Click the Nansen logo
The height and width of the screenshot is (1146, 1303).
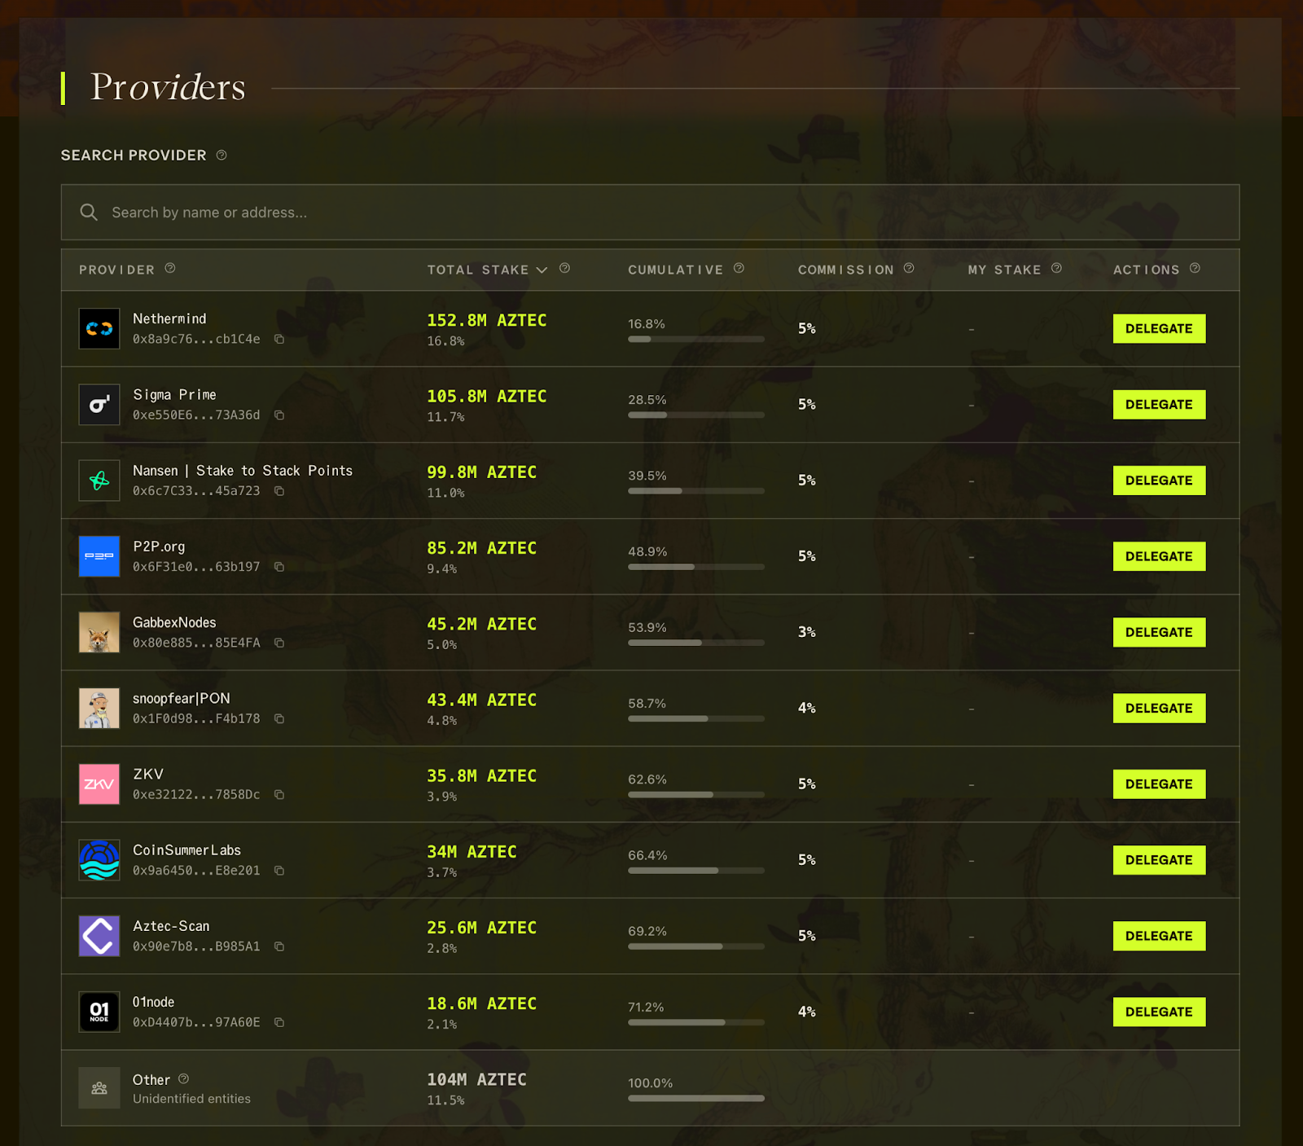point(99,481)
